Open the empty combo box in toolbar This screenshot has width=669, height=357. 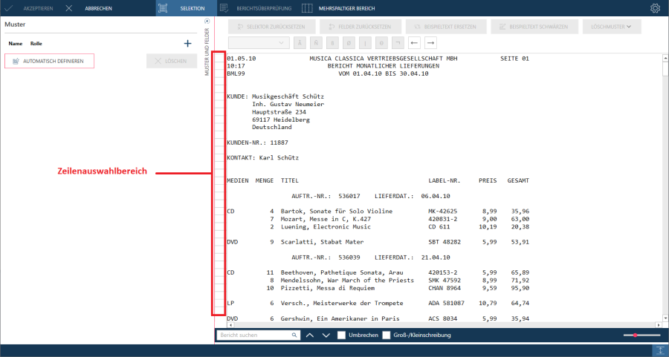(x=259, y=43)
